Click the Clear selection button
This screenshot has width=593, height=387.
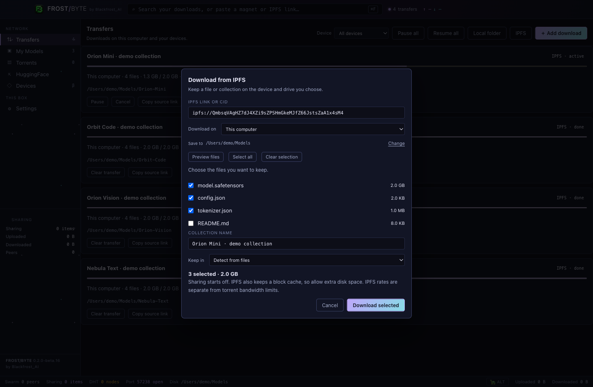tap(282, 157)
